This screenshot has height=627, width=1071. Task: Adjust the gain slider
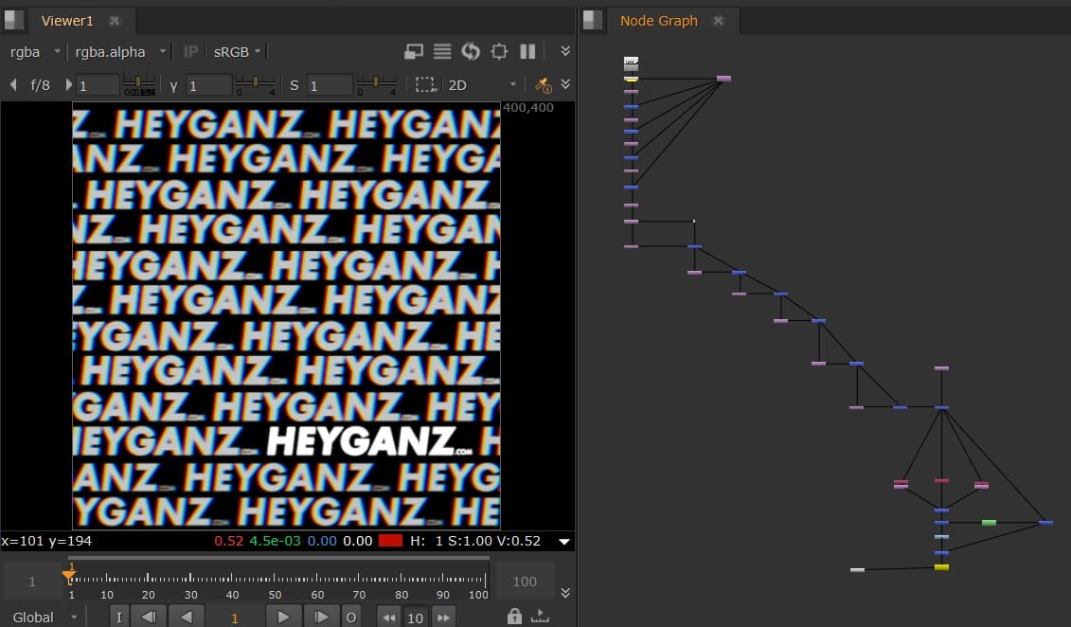(138, 84)
